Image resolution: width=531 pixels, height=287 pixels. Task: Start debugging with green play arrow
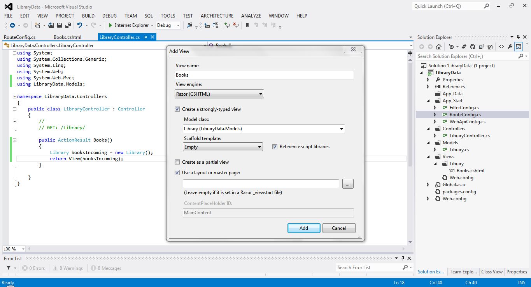(110, 25)
